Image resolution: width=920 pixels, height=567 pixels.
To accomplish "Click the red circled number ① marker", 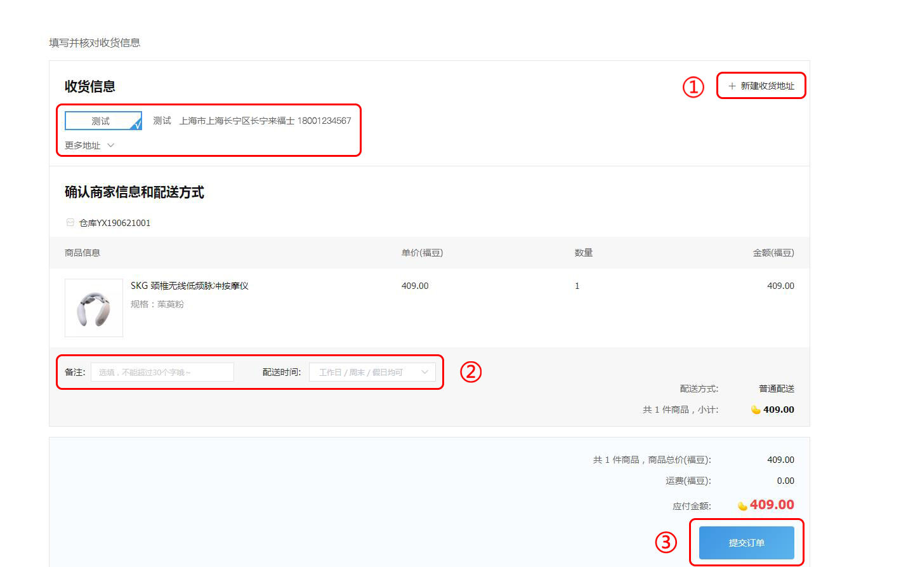I will pos(693,87).
